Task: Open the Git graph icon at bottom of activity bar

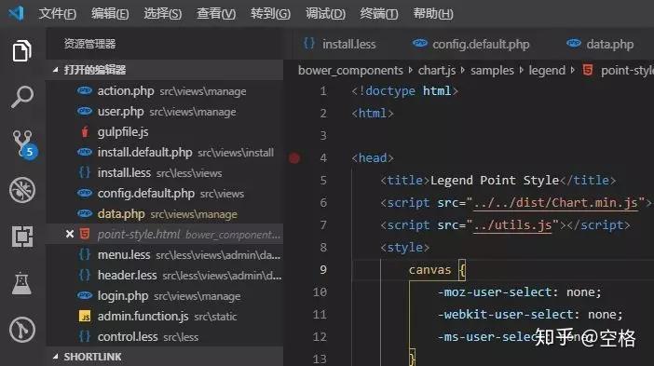Action: coord(22,330)
